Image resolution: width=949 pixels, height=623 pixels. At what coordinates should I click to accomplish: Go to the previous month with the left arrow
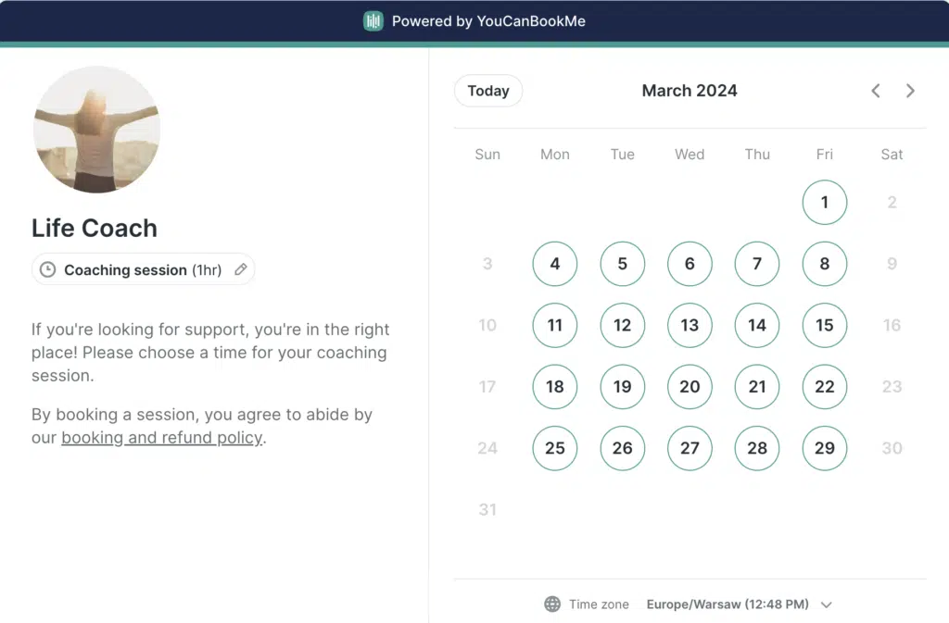[x=875, y=91]
